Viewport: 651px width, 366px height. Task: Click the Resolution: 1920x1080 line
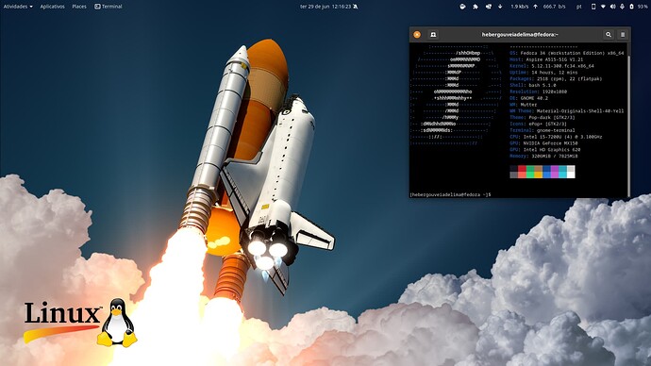coord(538,91)
